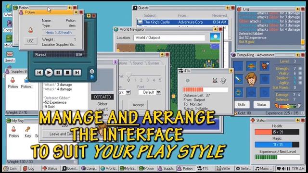Open Music from the taskbar
Screen dimensions: 308x173
point(264,168)
